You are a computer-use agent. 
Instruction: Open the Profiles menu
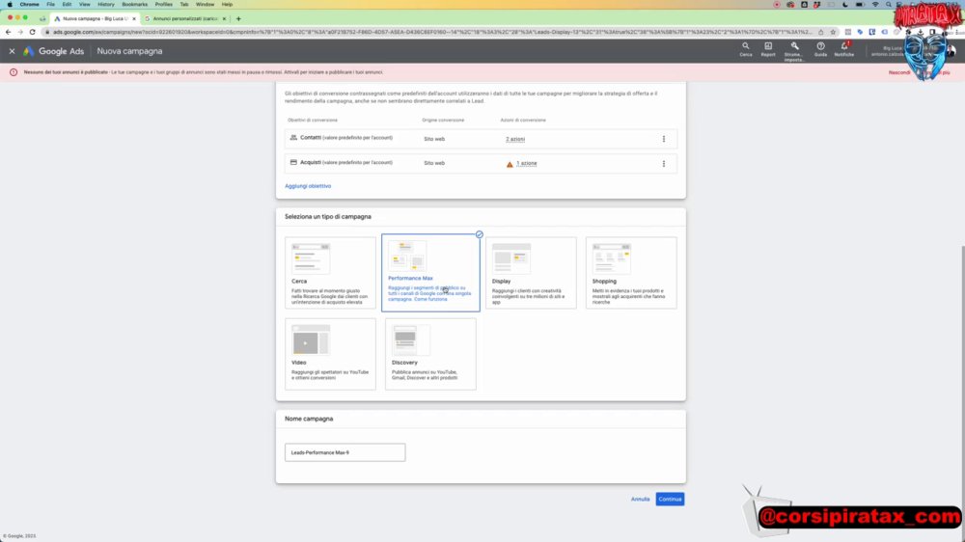(x=163, y=4)
